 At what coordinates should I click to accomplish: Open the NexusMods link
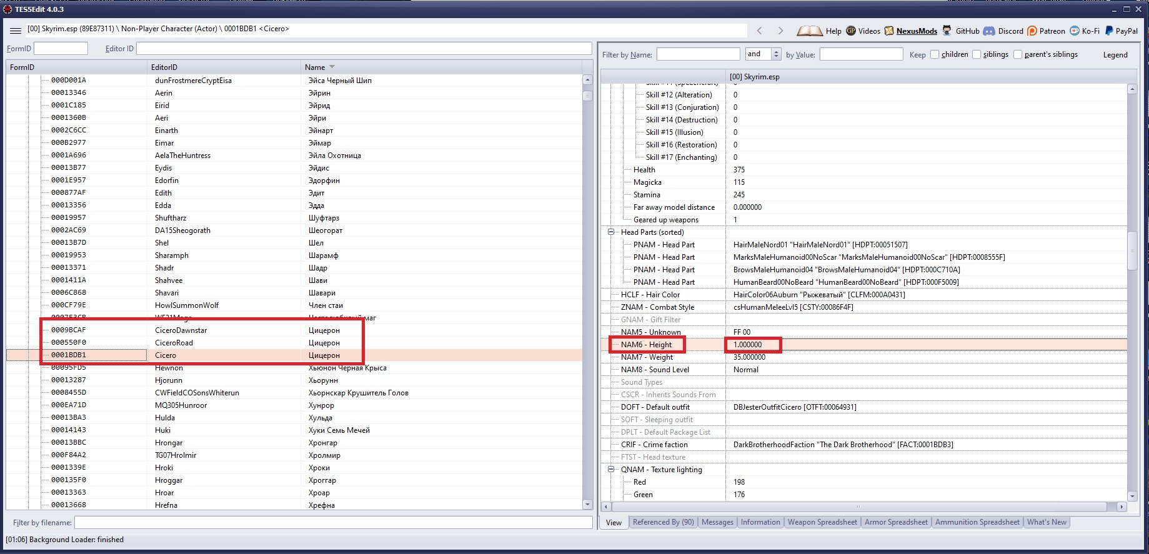point(916,31)
